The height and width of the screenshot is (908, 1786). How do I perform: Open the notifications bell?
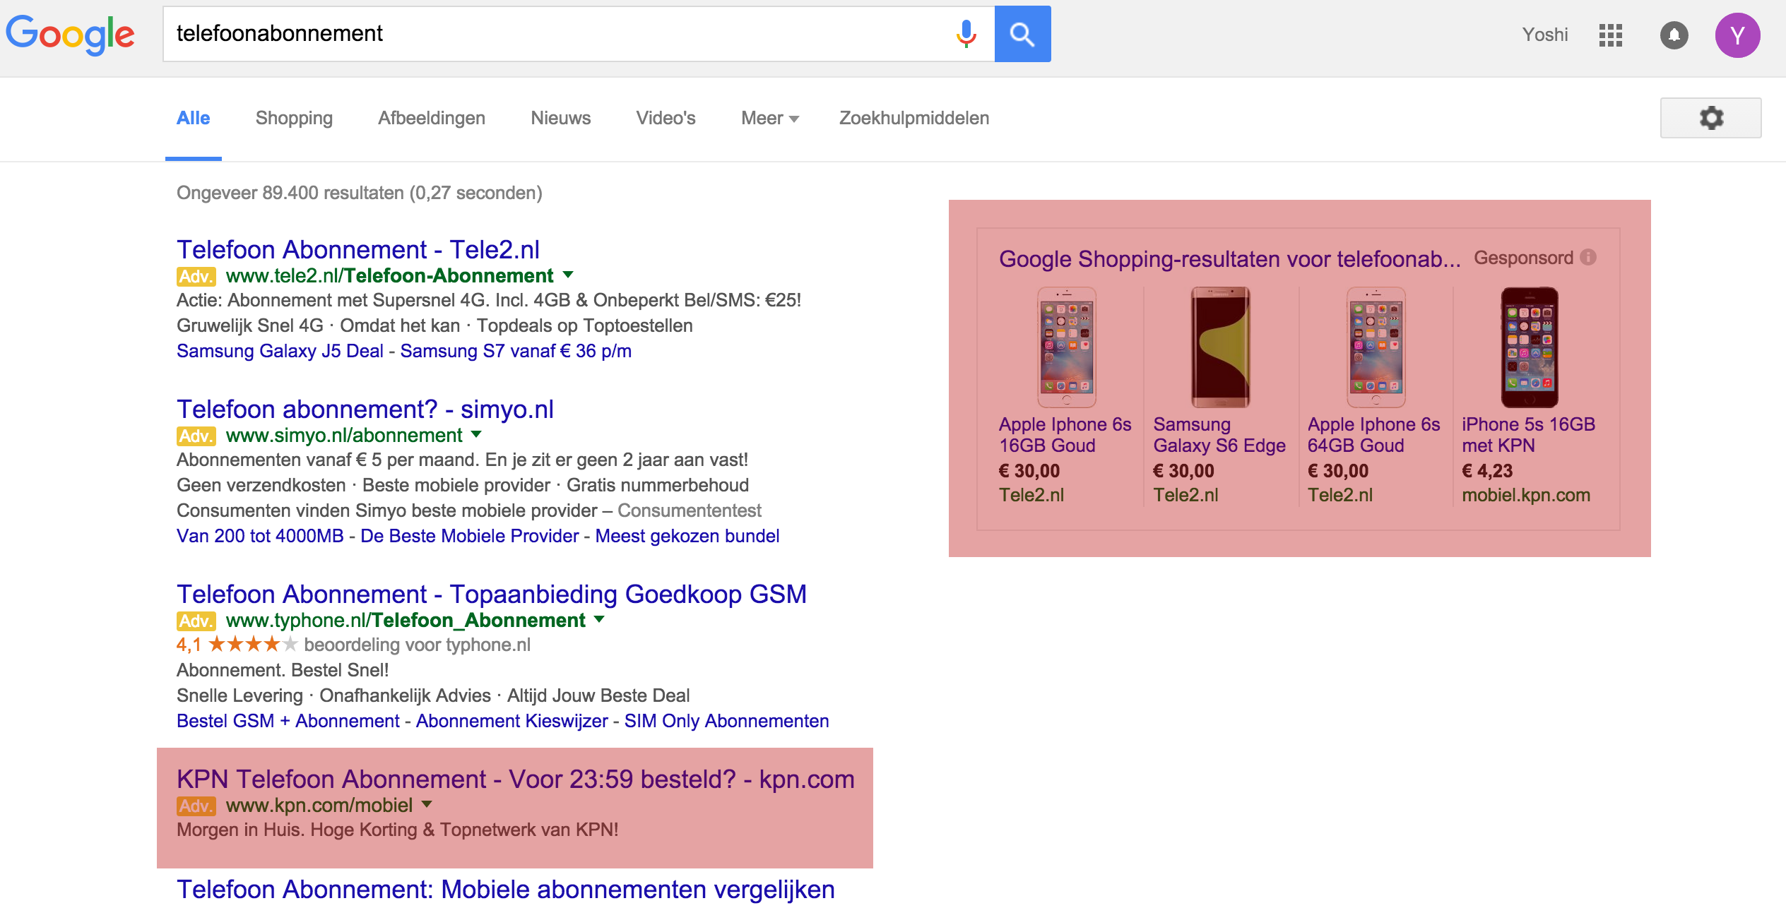[x=1674, y=35]
